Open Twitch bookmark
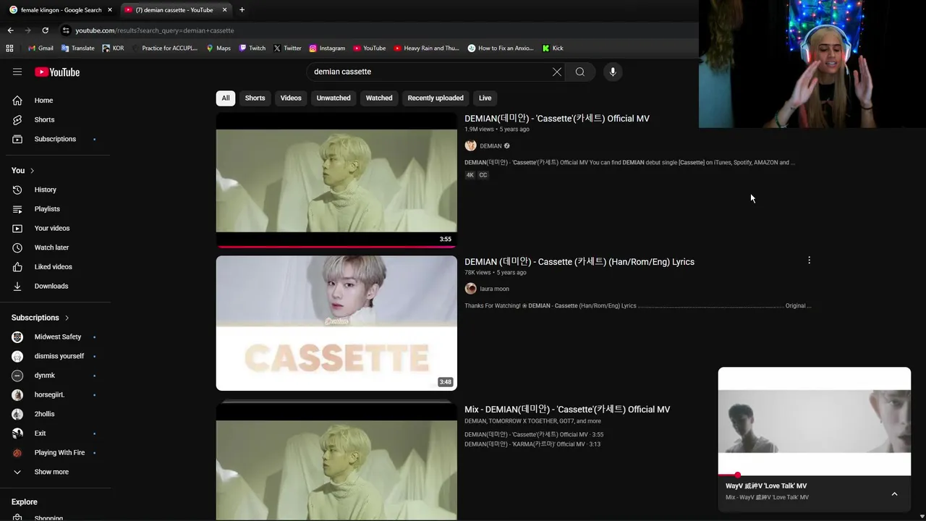This screenshot has width=926, height=521. coord(252,48)
